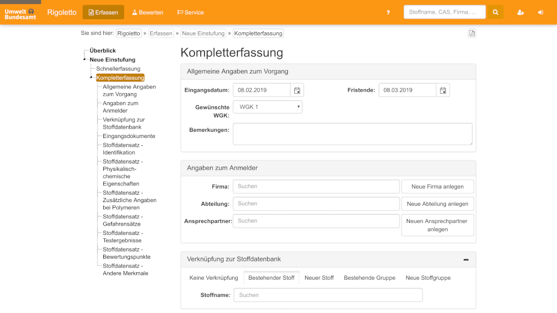Open Eingangsdokumente in the sidebar tree
This screenshot has height=313, width=557.
click(129, 136)
